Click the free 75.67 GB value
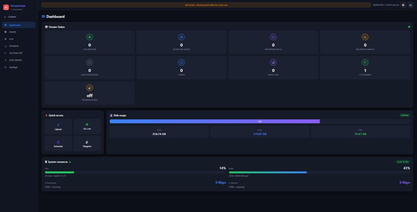 click(x=360, y=134)
